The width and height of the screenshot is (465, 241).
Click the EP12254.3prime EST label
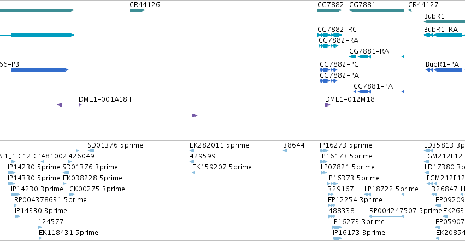[355, 200]
